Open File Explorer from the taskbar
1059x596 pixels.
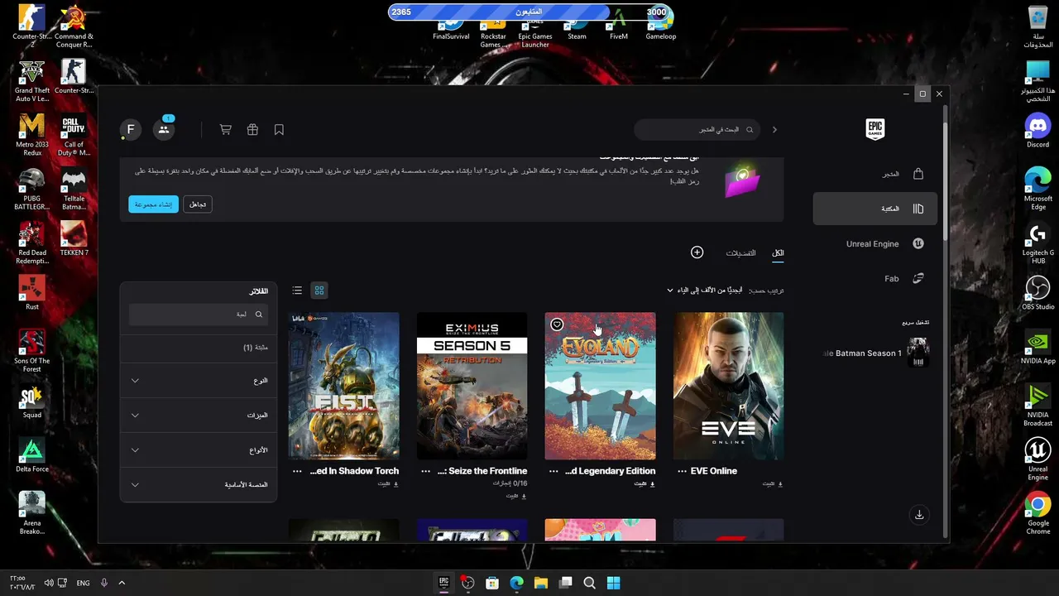click(540, 583)
